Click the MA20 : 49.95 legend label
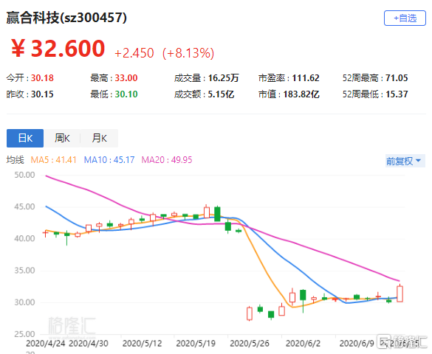Image resolution: width=432 pixels, height=354 pixels. coord(167,160)
